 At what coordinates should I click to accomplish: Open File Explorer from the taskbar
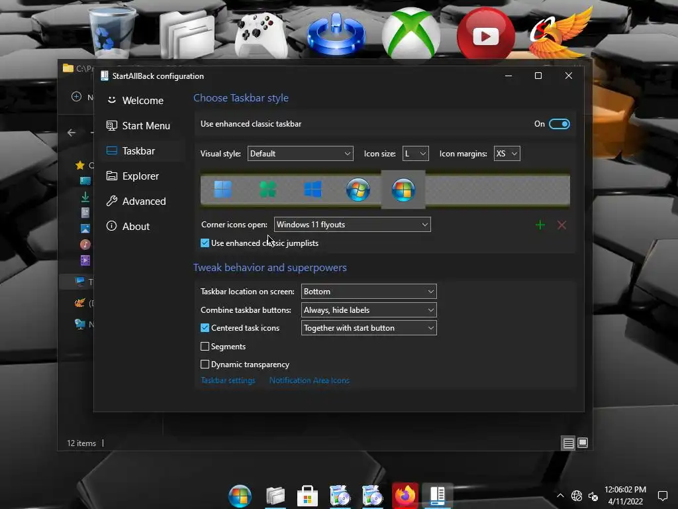(x=275, y=496)
